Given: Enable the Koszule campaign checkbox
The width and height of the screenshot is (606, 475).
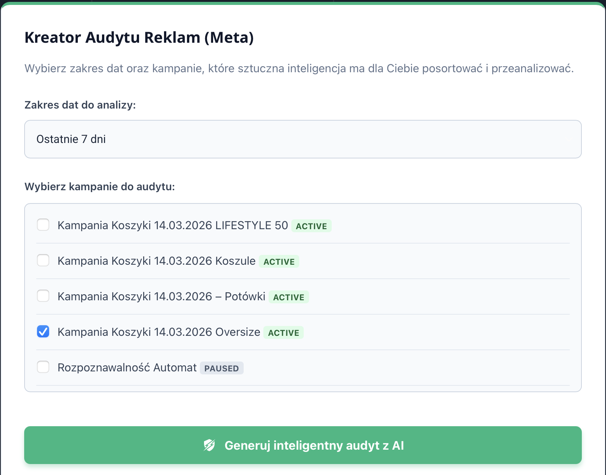Looking at the screenshot, I should click(x=43, y=260).
